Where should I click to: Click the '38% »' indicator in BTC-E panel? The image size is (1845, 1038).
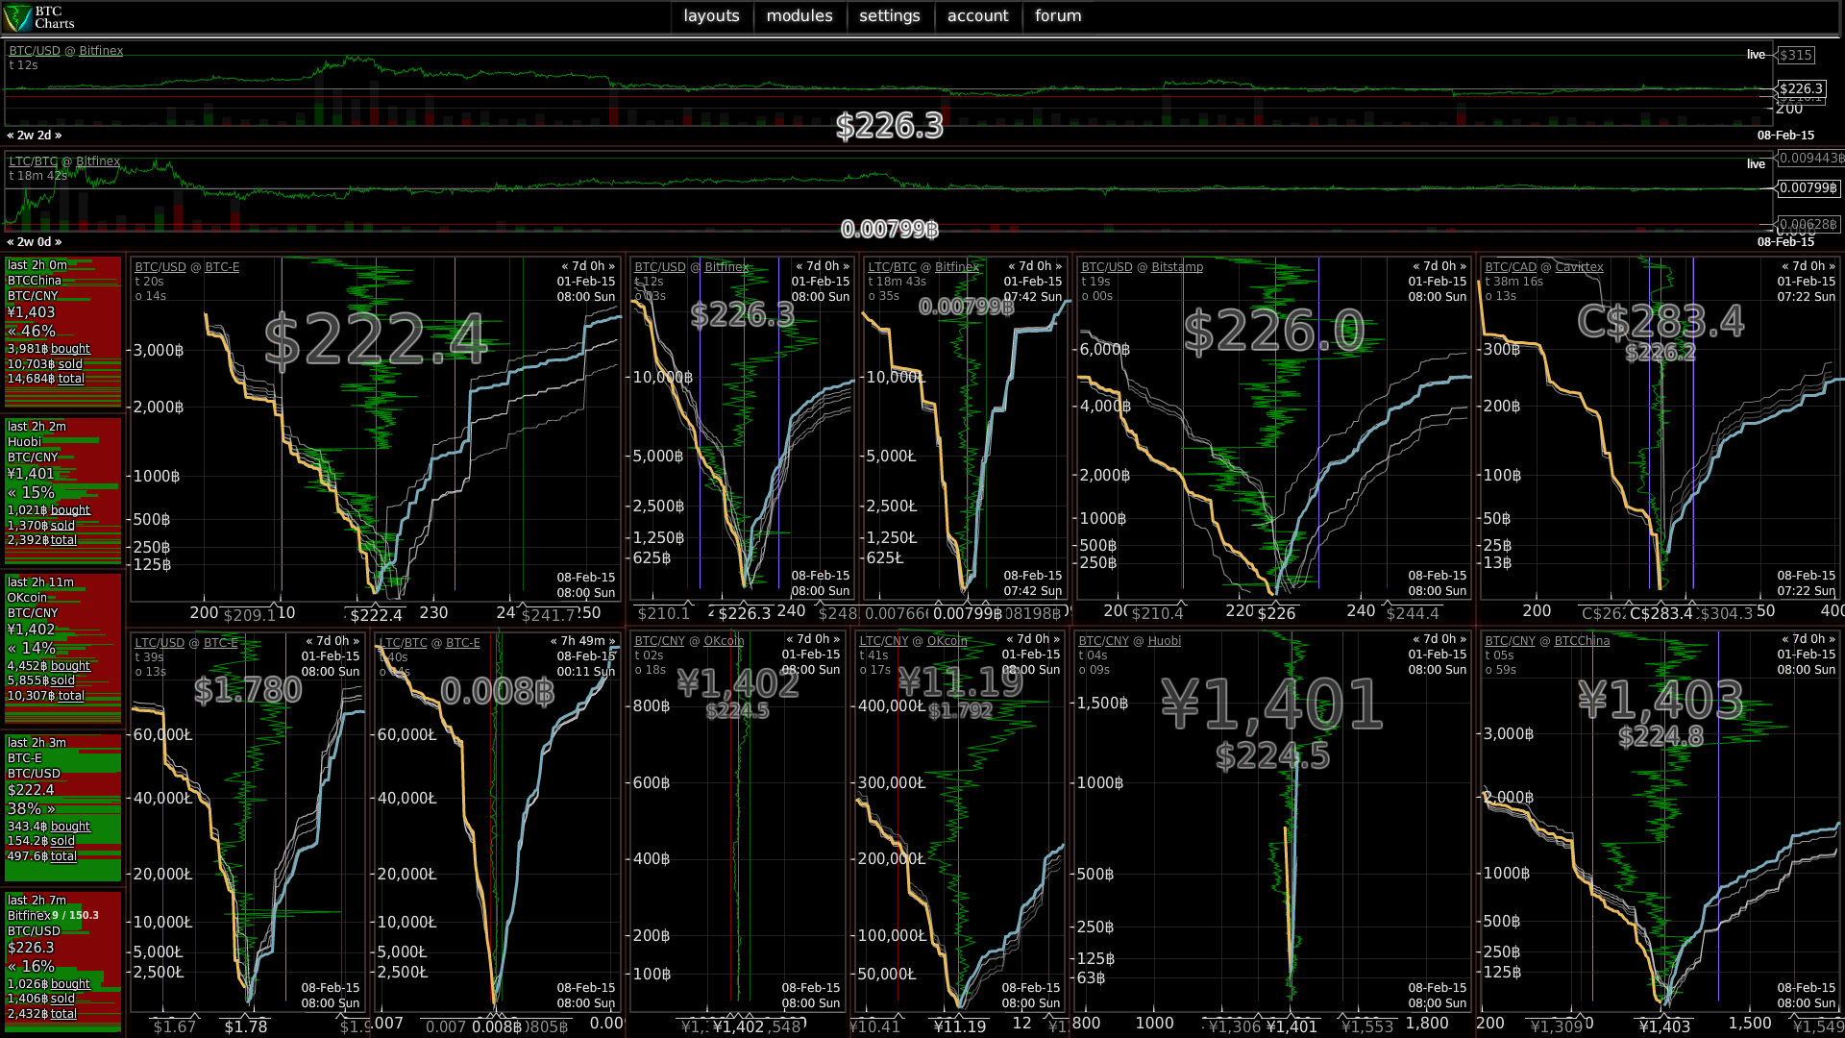tap(32, 808)
